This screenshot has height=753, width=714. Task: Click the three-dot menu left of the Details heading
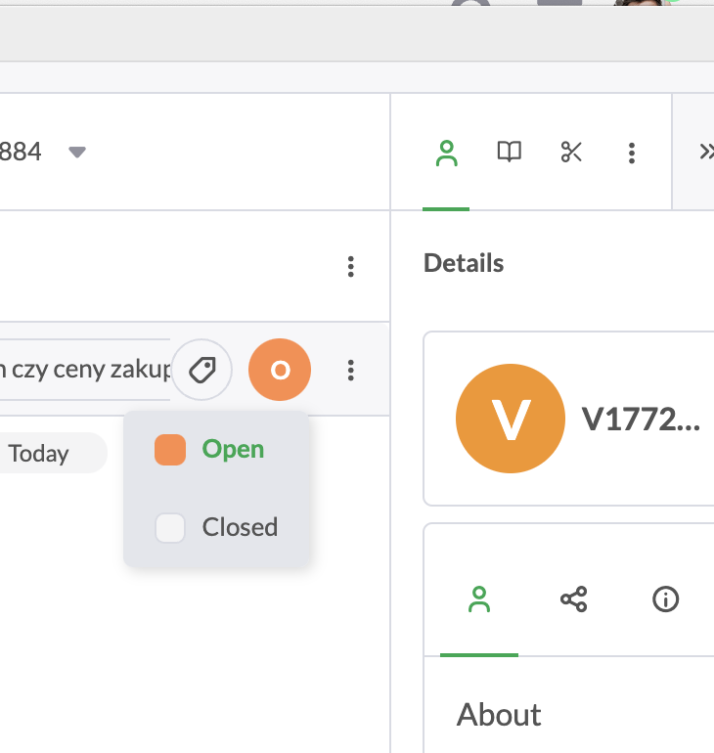point(350,266)
